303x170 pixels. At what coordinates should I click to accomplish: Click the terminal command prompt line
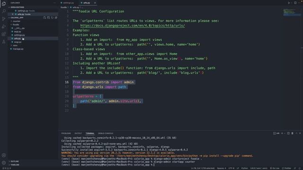click(108, 165)
